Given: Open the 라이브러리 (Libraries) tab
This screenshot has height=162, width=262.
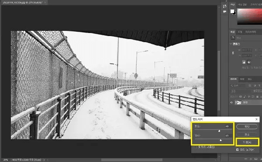Looking at the screenshot, I should coord(251,32).
